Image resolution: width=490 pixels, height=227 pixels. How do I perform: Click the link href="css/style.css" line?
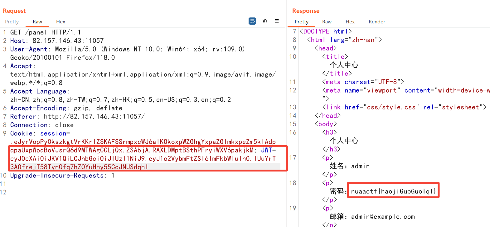coord(404,107)
